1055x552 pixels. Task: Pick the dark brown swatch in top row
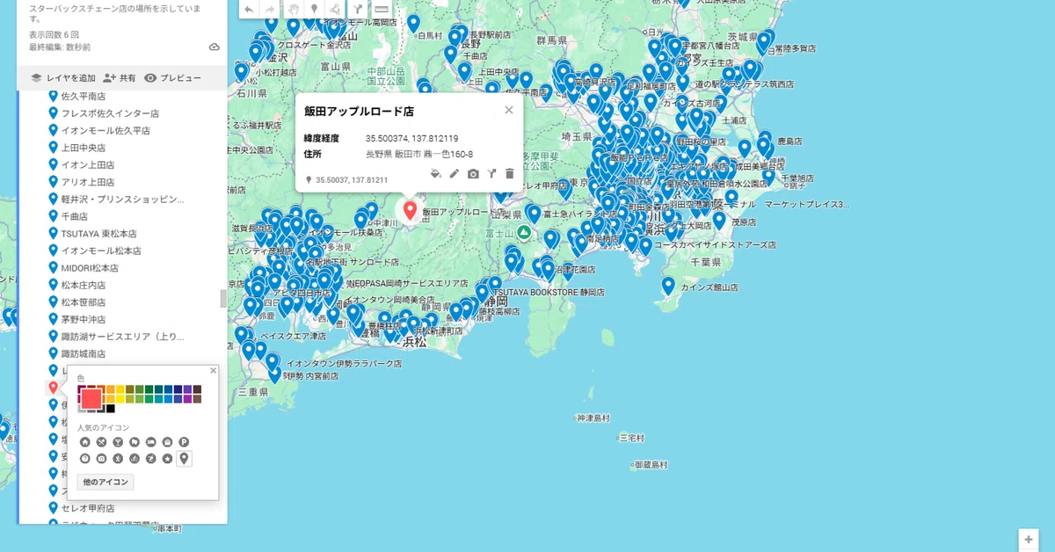coord(197,389)
